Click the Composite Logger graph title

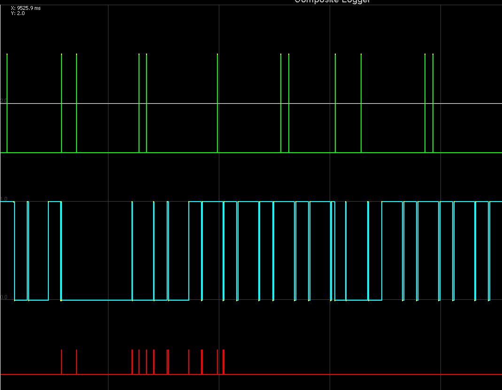point(332,1)
